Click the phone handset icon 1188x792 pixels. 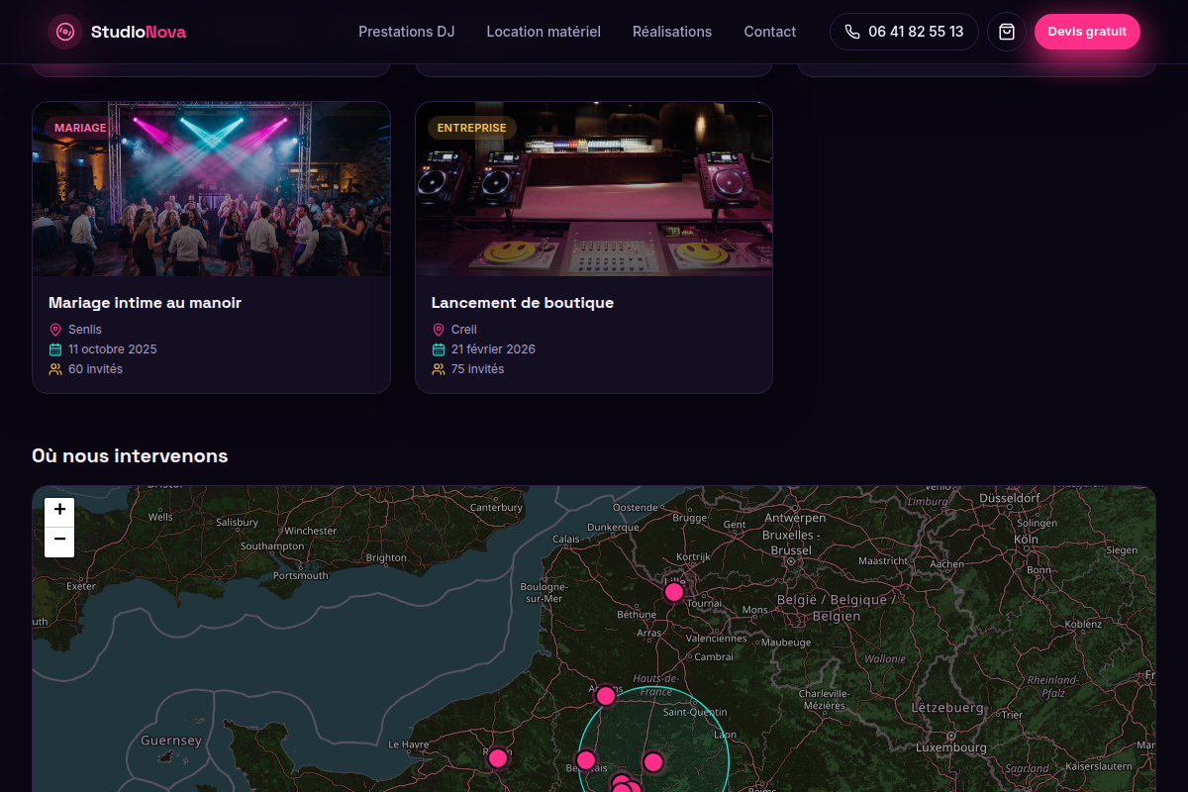(852, 32)
